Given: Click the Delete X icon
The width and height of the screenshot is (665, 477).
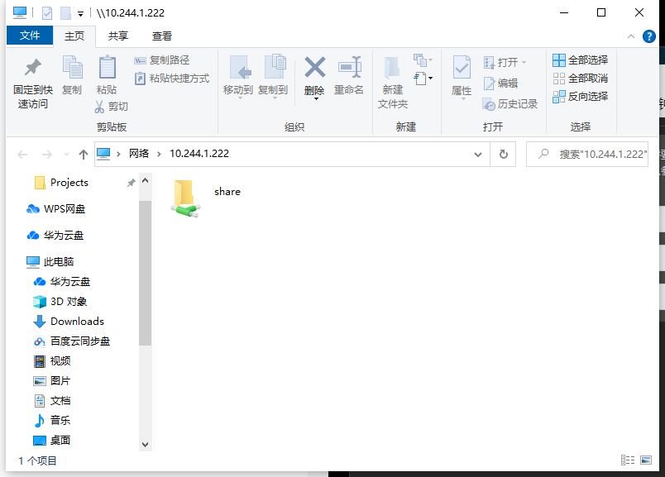Looking at the screenshot, I should pyautogui.click(x=314, y=67).
